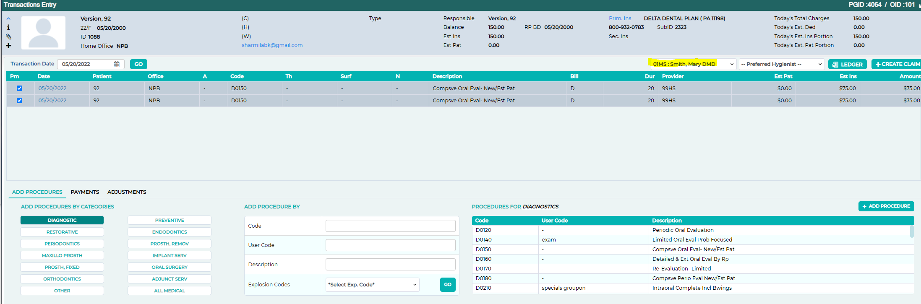Uncheck the first D0150 transaction row checkbox
Image resolution: width=921 pixels, height=304 pixels.
point(19,88)
